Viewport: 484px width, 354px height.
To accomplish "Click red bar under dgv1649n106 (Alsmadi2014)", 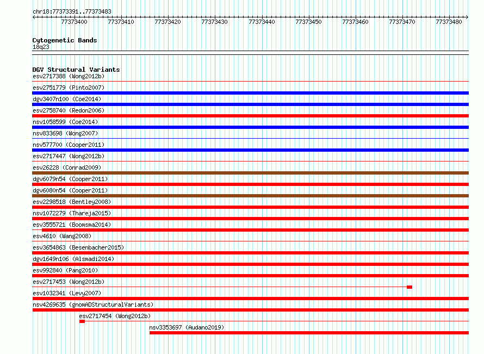I will 250,264.
